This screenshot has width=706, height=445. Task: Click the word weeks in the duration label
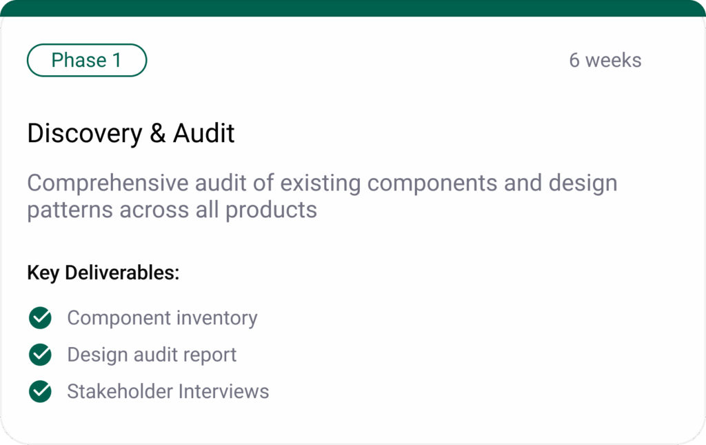coord(614,61)
